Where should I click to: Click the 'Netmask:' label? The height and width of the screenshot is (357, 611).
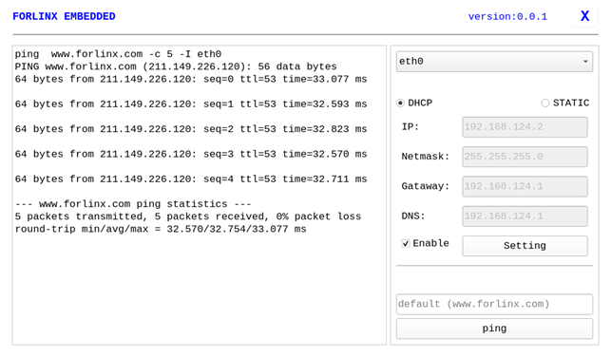[x=425, y=157]
